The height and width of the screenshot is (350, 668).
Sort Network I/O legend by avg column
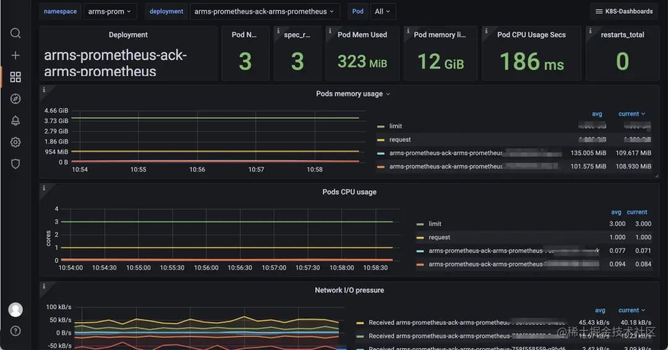point(600,310)
